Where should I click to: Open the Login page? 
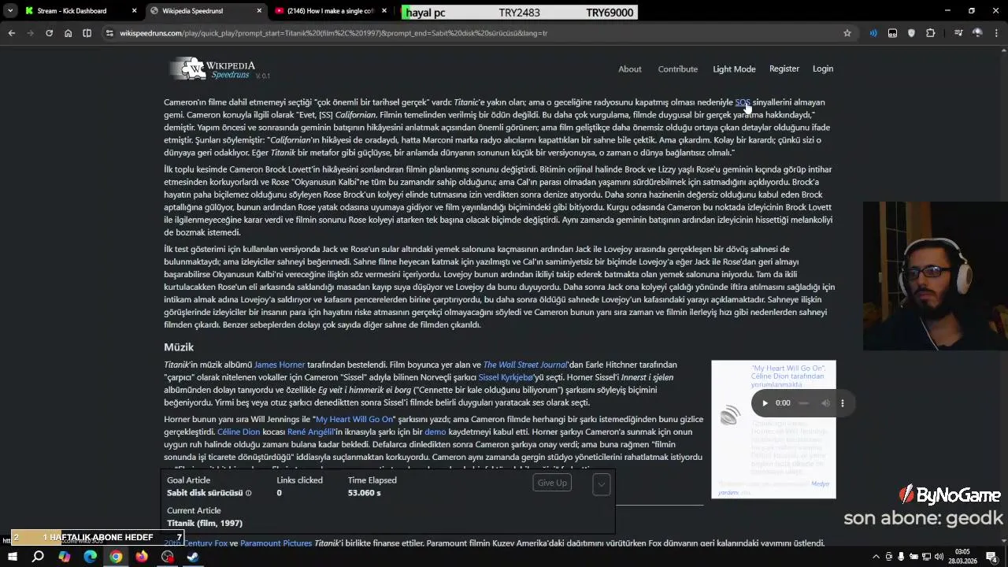[x=822, y=69]
